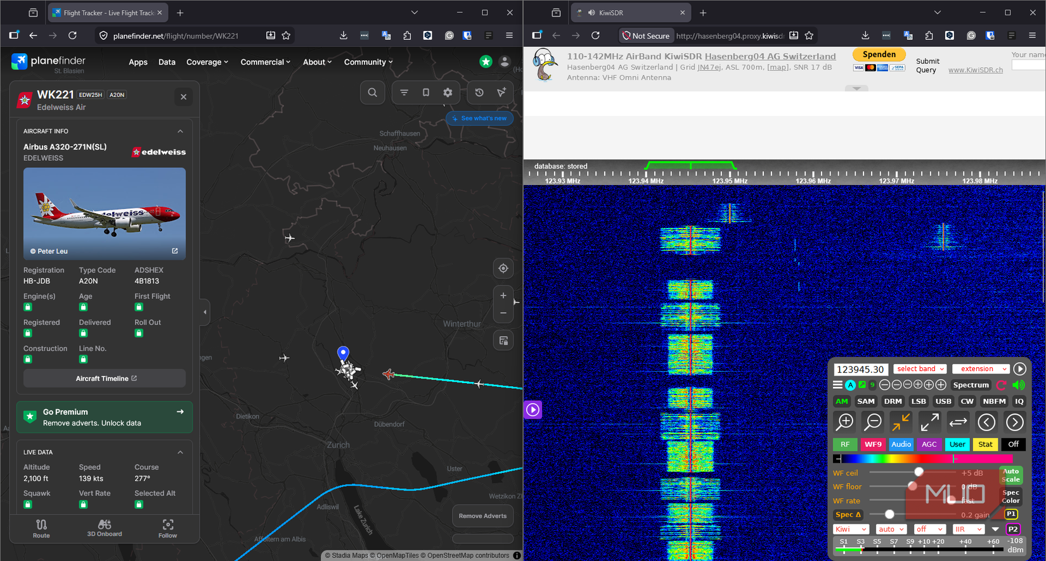Follow the WK221 aircraft
The image size is (1046, 561).
coord(167,529)
